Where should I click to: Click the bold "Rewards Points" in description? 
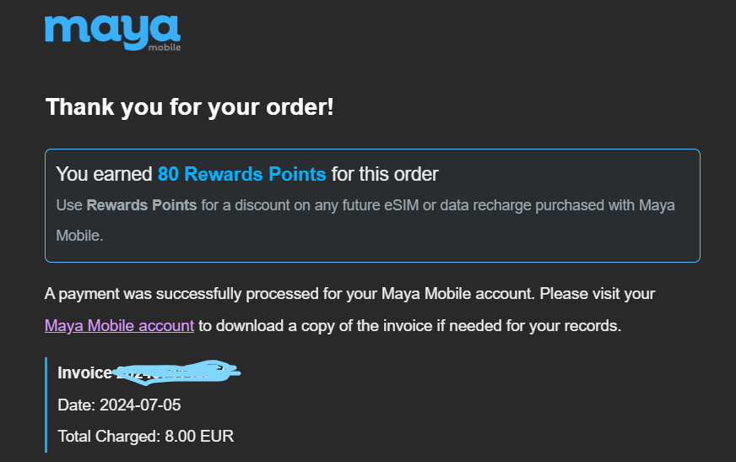pyautogui.click(x=142, y=205)
